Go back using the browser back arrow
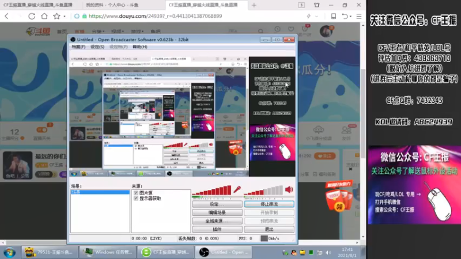Screen dimensions: 461x259 point(7,16)
